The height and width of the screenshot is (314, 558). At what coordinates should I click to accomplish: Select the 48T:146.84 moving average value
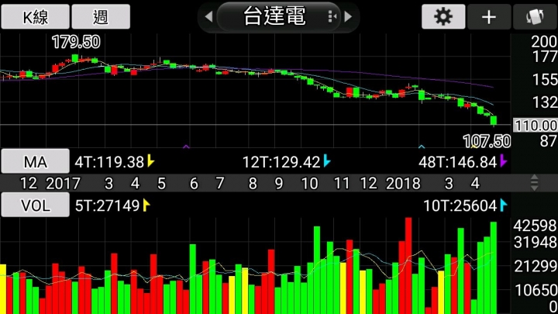tap(458, 162)
